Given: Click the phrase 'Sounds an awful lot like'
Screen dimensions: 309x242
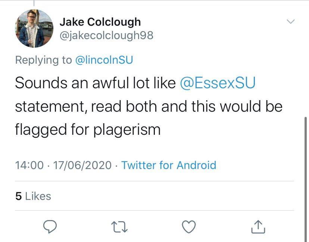Looking at the screenshot, I should (95, 83).
